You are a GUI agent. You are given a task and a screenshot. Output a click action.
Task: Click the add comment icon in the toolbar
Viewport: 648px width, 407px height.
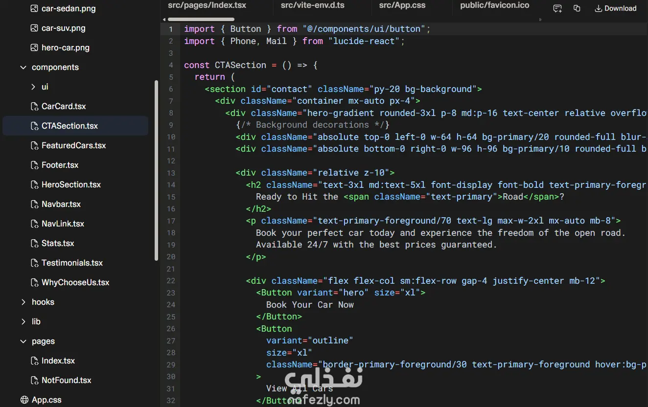pyautogui.click(x=557, y=8)
